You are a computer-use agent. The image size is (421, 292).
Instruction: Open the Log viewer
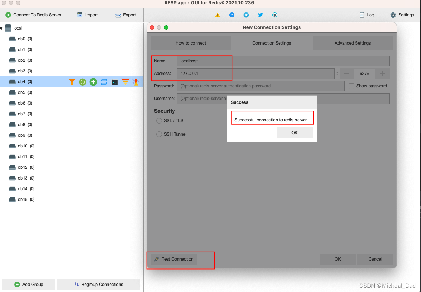point(366,15)
